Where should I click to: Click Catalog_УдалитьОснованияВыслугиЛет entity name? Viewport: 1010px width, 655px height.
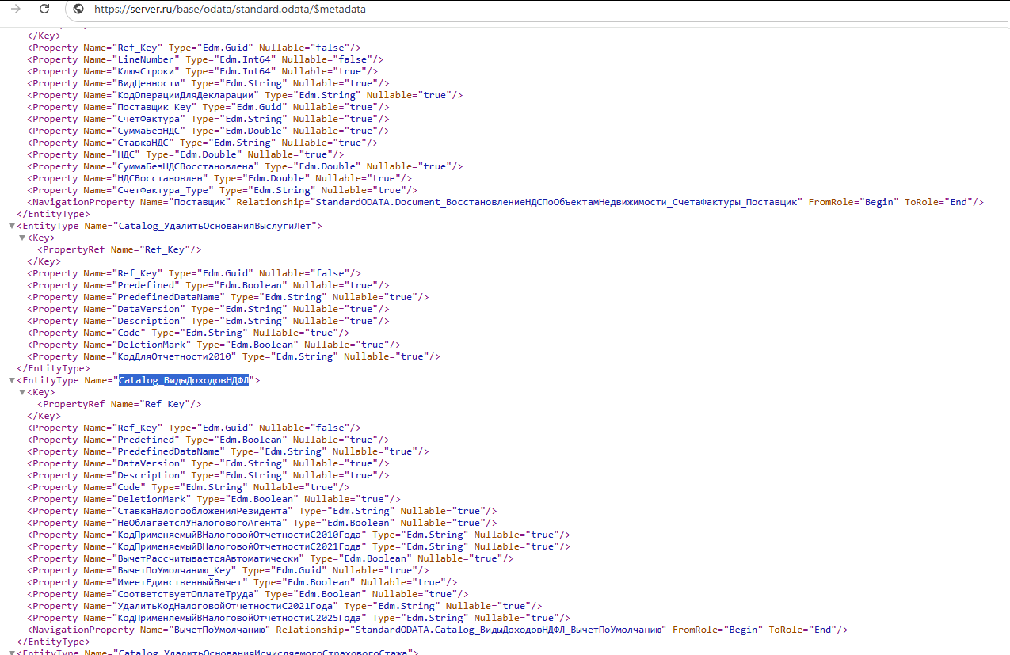pyautogui.click(x=218, y=226)
